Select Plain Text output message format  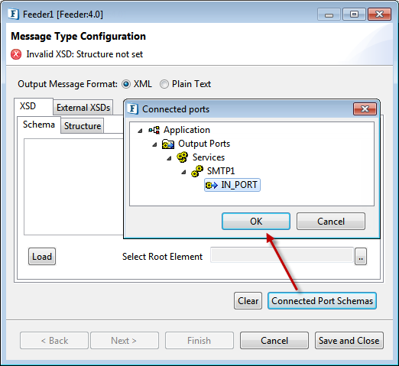click(x=164, y=84)
